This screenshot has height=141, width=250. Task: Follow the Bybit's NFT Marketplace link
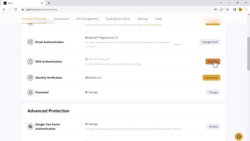point(150,25)
